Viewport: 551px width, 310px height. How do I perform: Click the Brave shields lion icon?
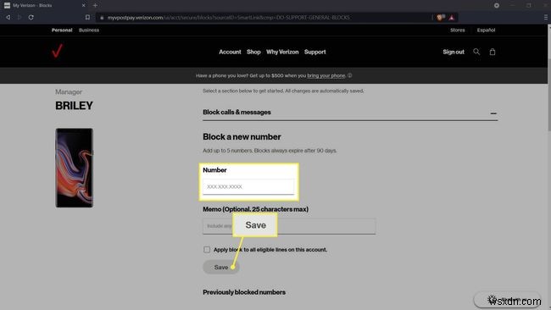pyautogui.click(x=440, y=17)
